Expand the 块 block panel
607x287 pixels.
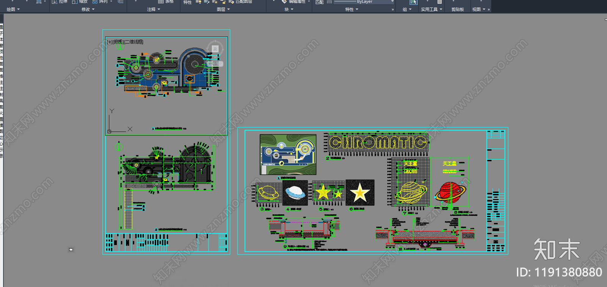pyautogui.click(x=289, y=9)
